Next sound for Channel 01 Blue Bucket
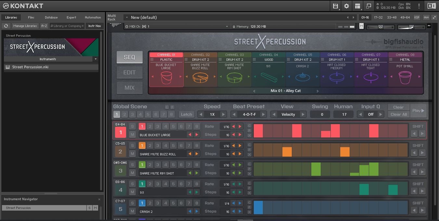439x221 pixels. point(181,77)
